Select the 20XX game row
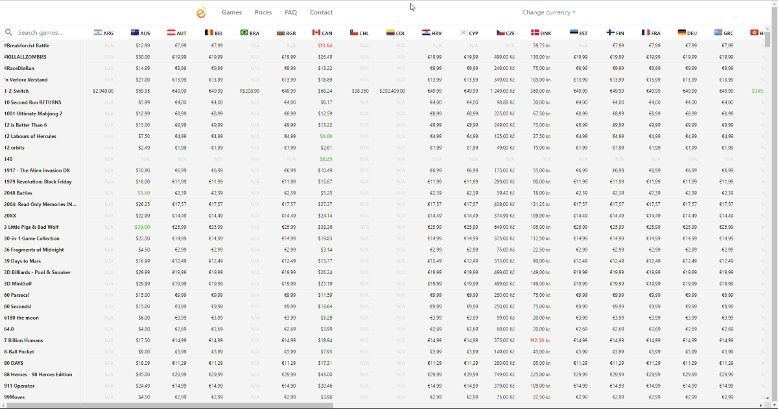The width and height of the screenshot is (778, 409). [10, 216]
